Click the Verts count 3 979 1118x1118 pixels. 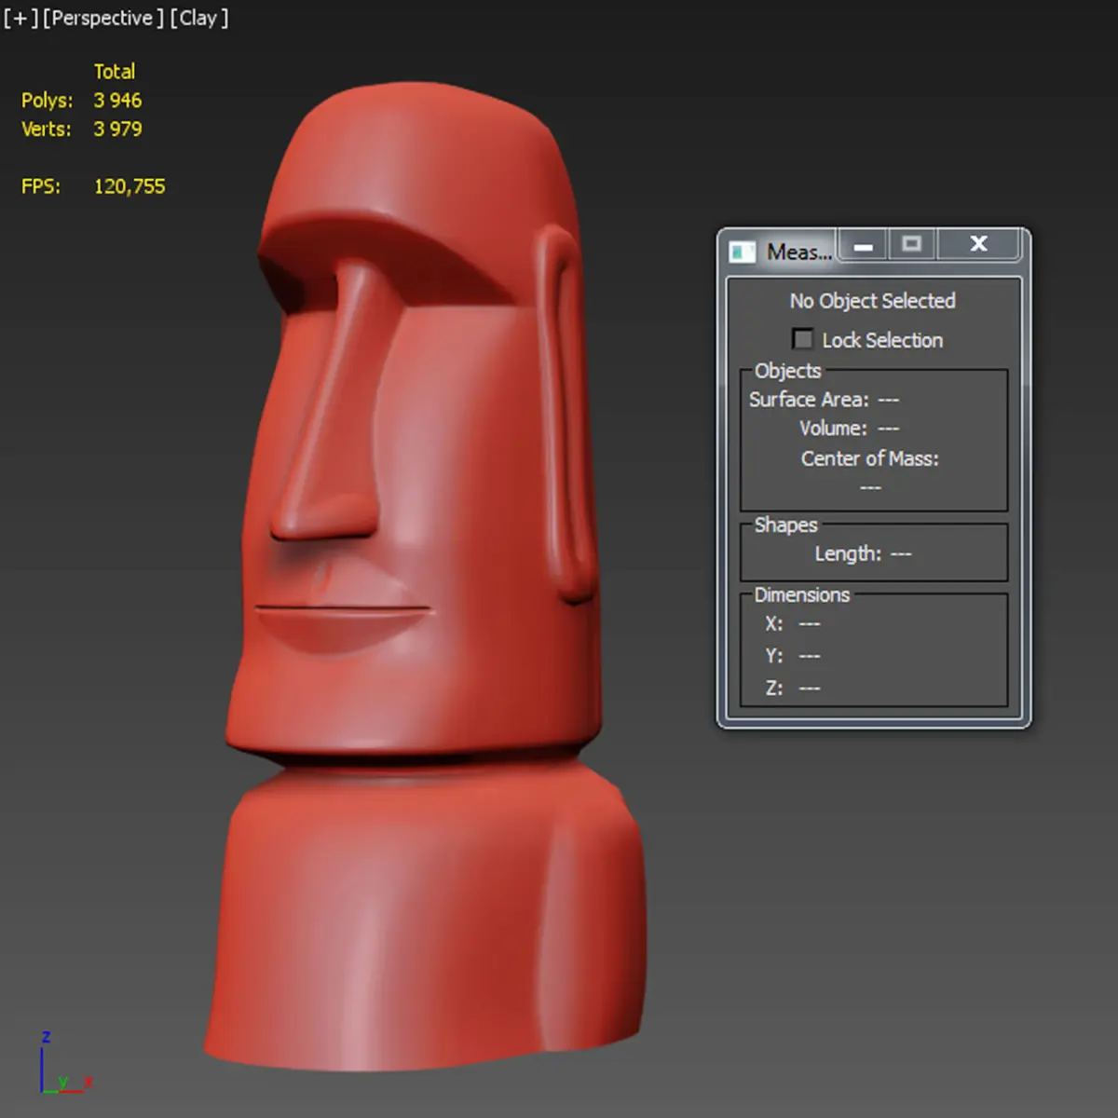[x=117, y=130]
